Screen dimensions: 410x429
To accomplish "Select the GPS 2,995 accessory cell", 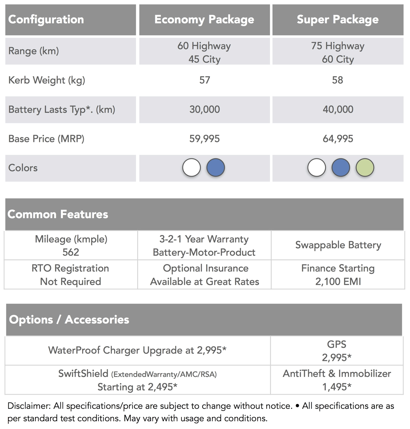I will tap(337, 350).
